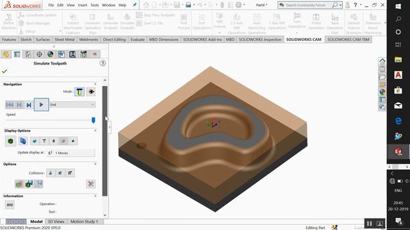410x230 pixels.
Task: Play the toolpath simulation
Action: tap(41, 105)
